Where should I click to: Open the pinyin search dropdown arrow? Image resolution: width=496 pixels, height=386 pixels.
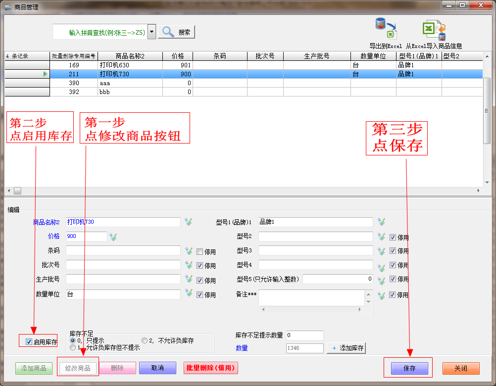point(152,32)
